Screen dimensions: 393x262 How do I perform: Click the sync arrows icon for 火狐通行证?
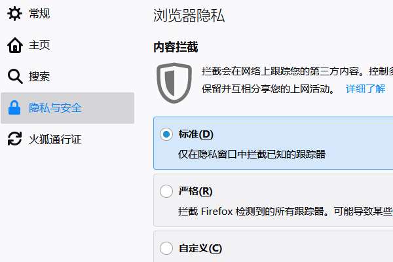point(15,139)
